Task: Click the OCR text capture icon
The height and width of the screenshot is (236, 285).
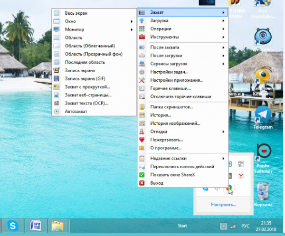Action: click(57, 103)
